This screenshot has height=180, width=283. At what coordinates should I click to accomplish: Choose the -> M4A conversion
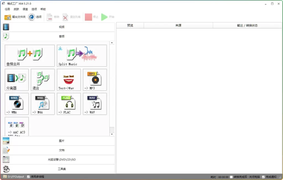point(43,104)
